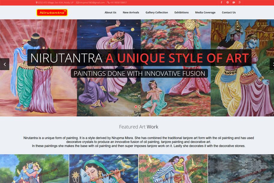The width and height of the screenshot is (274, 183).
Task: Open the About Us menu
Action: (x=110, y=13)
